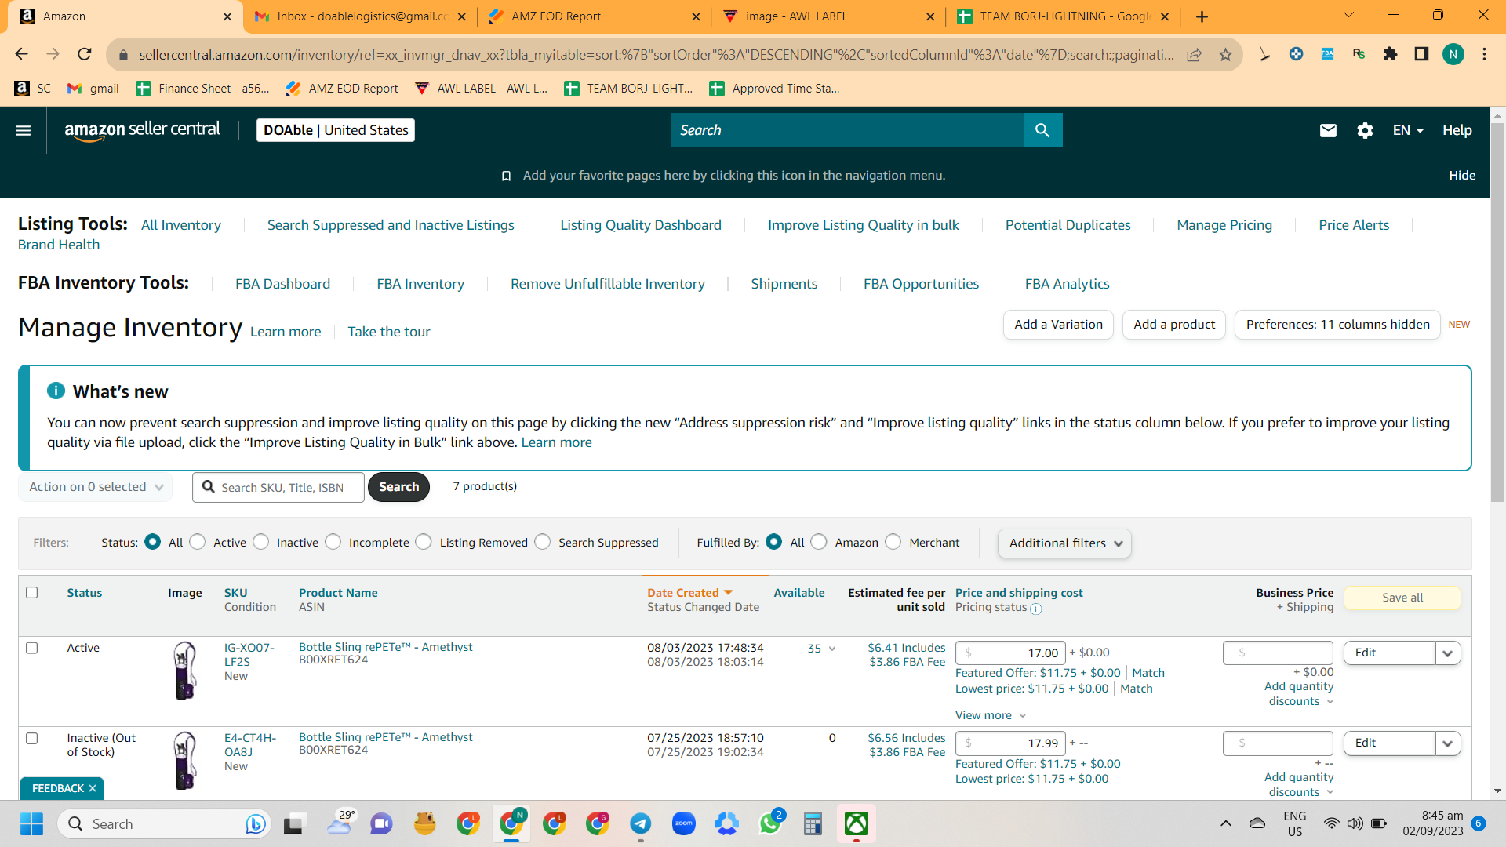Tick the checkbox for SKU IG-XO07-LF2S
Viewport: 1506px width, 847px height.
click(32, 648)
